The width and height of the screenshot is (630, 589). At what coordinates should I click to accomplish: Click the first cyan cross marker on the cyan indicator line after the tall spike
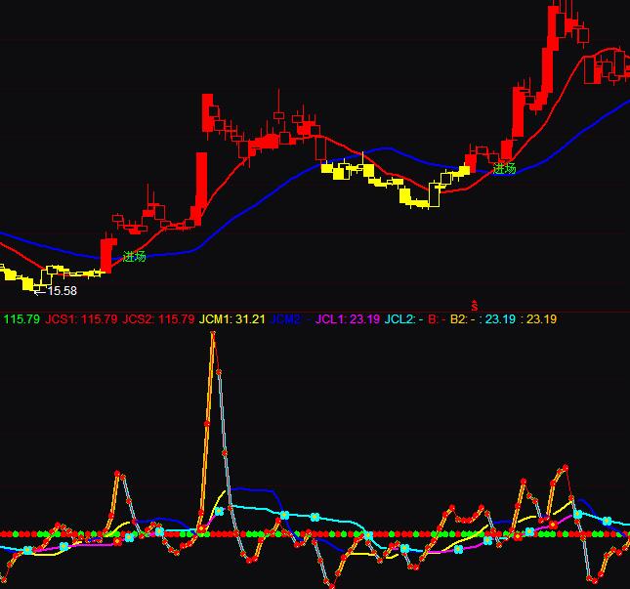[x=220, y=511]
